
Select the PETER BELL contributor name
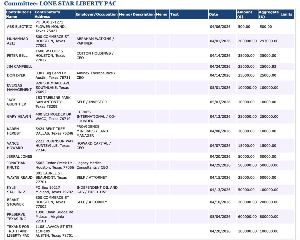tap(17, 55)
